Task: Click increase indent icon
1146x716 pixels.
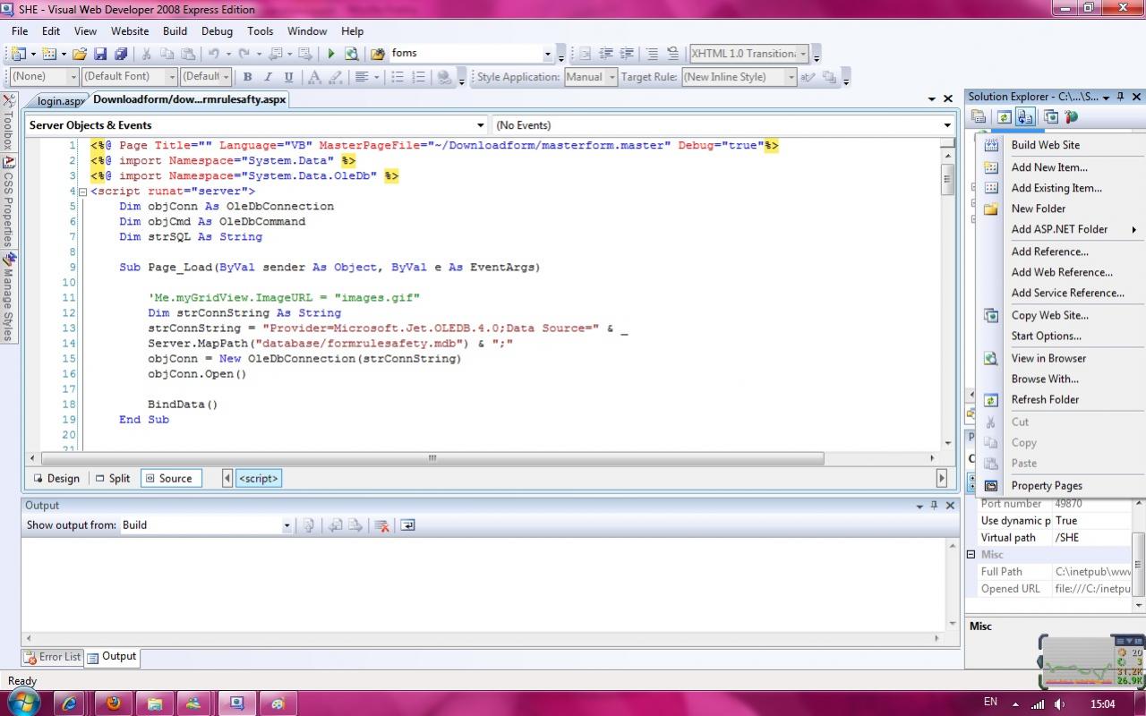Action: tap(627, 54)
